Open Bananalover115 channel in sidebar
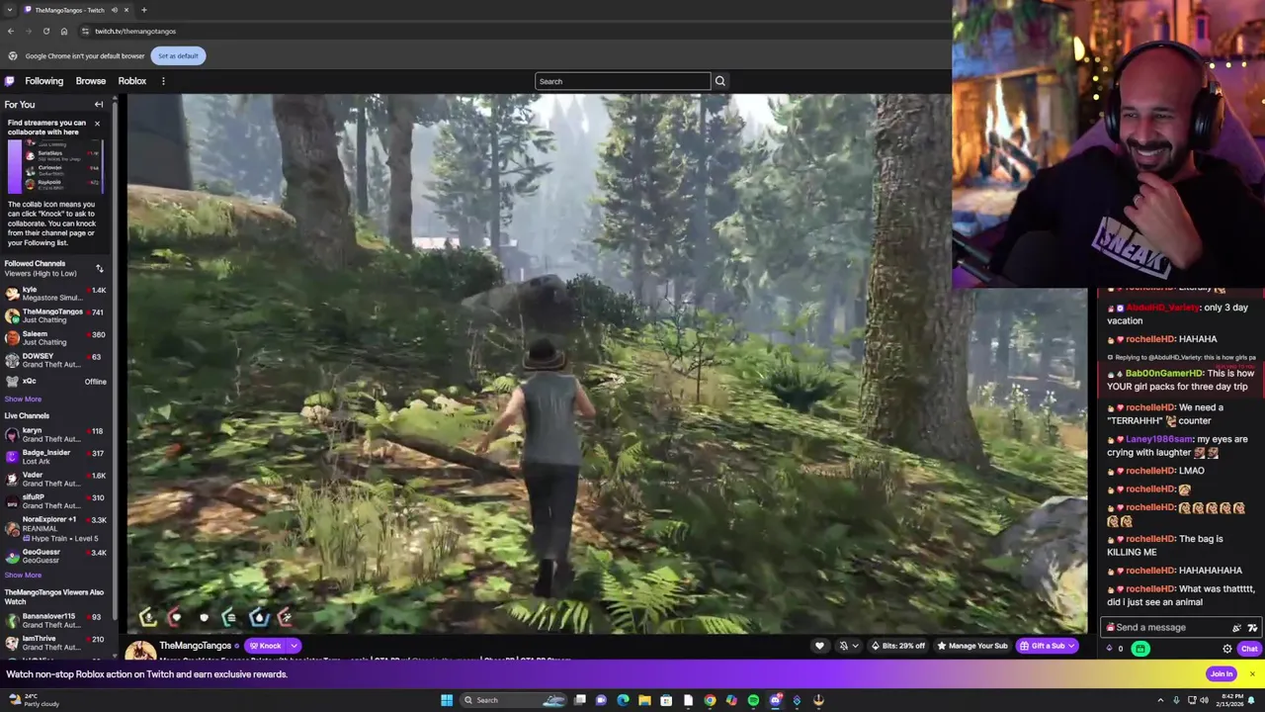This screenshot has height=712, width=1265. coord(55,620)
